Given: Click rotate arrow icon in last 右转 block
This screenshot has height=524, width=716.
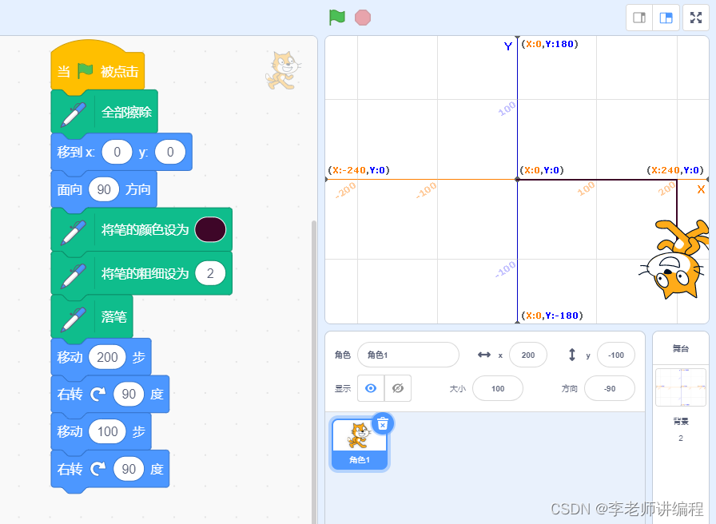Looking at the screenshot, I should point(98,469).
